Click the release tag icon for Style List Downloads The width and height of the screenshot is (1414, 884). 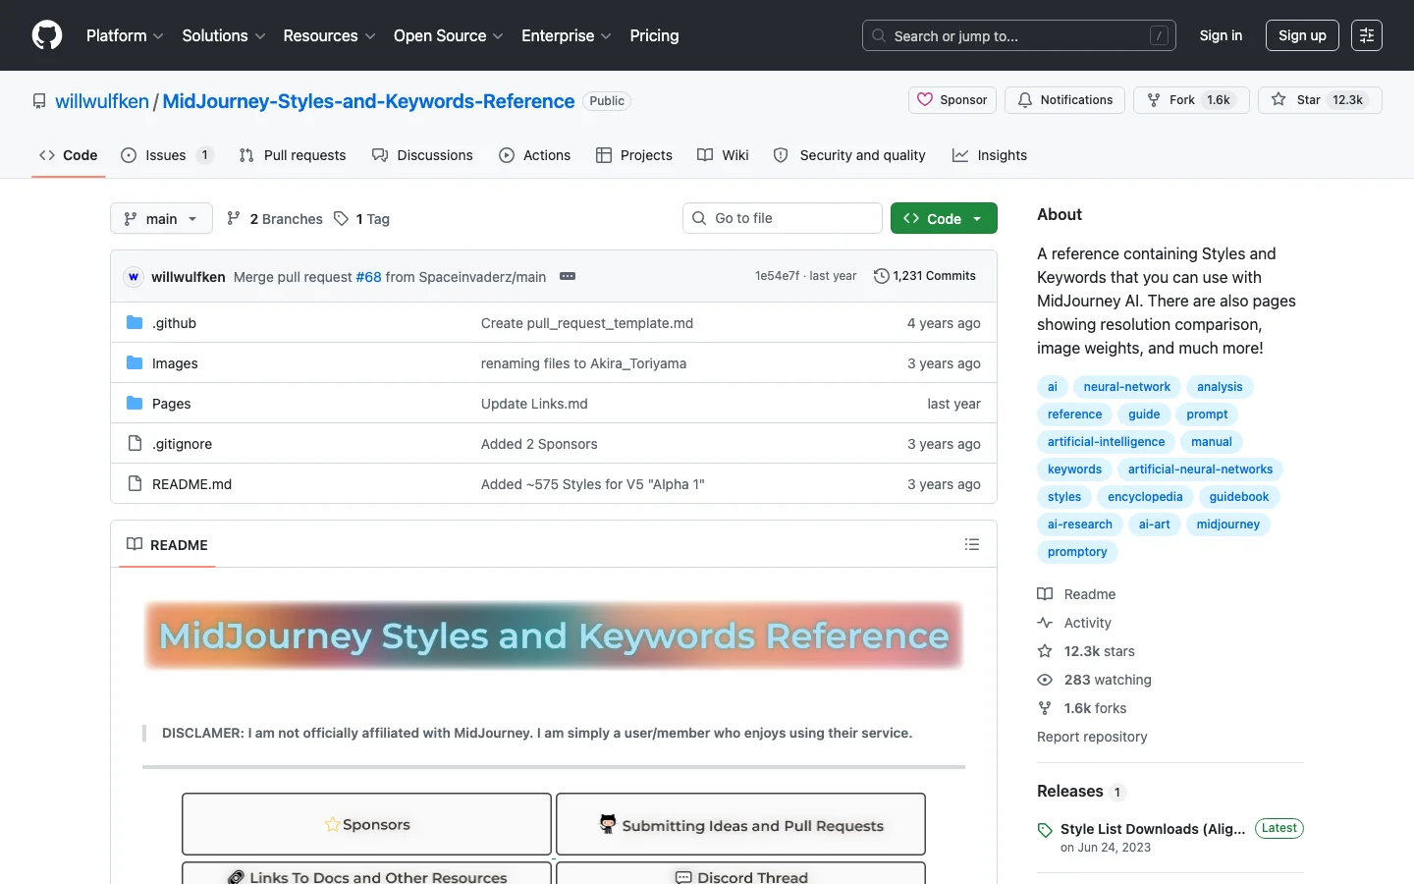click(1045, 830)
